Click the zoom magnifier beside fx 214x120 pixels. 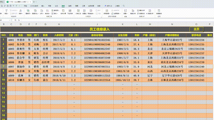15,20
